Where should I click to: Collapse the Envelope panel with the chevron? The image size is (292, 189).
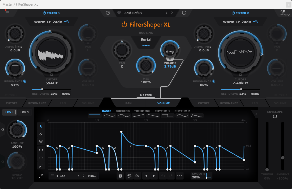pos(256,114)
